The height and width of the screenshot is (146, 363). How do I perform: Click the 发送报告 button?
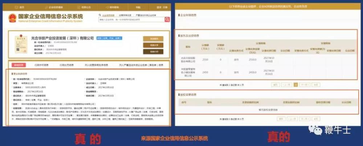pos(153,39)
